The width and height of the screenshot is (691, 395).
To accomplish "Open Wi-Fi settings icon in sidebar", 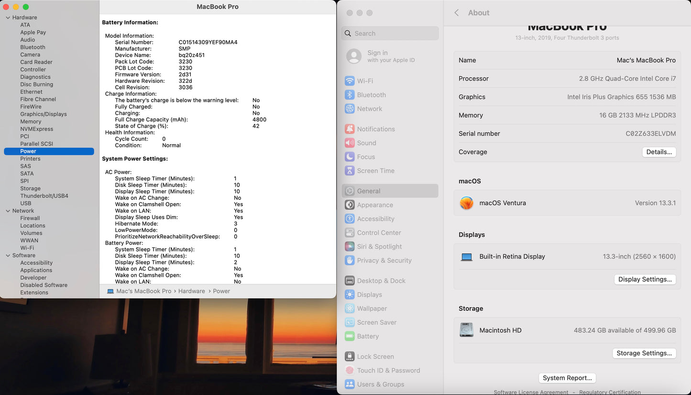I will 350,81.
